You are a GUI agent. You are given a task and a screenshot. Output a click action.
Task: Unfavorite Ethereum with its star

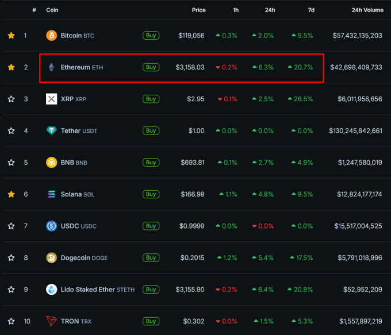(x=11, y=67)
